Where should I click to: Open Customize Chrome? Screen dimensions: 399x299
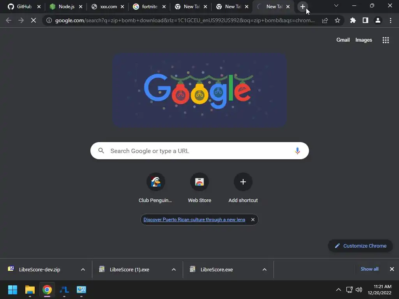tap(360, 246)
